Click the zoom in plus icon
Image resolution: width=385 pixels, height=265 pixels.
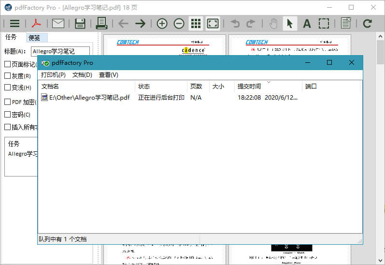(162, 24)
